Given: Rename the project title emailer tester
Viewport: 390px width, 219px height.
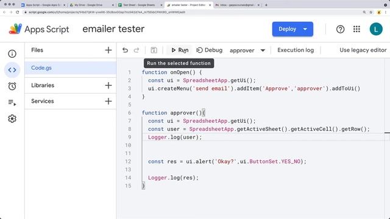Looking at the screenshot, I should point(113,29).
